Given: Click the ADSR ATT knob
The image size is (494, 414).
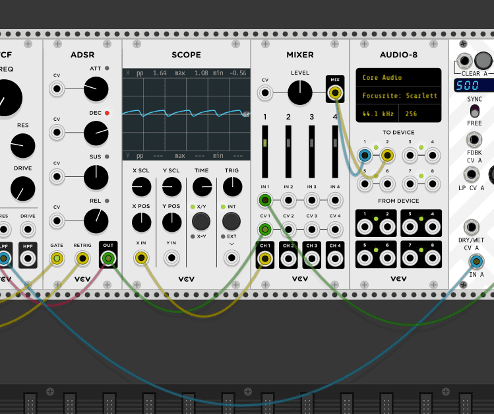Looking at the screenshot, I should (96, 89).
